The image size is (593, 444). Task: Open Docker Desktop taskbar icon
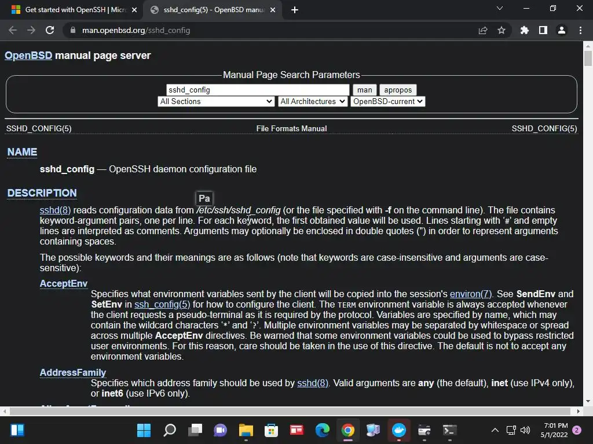[398, 430]
